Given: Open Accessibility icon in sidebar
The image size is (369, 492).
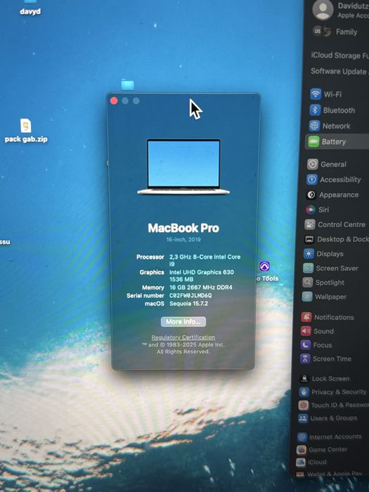Looking at the screenshot, I should [x=311, y=179].
